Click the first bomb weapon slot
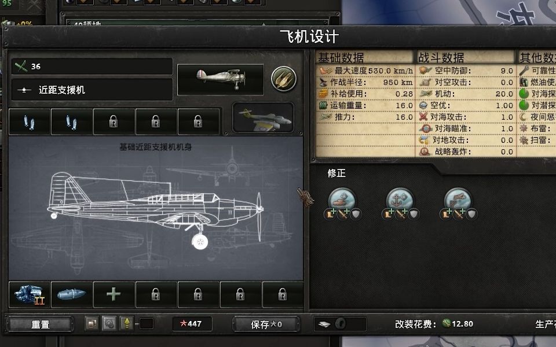The width and height of the screenshot is (556, 347). [x=29, y=122]
